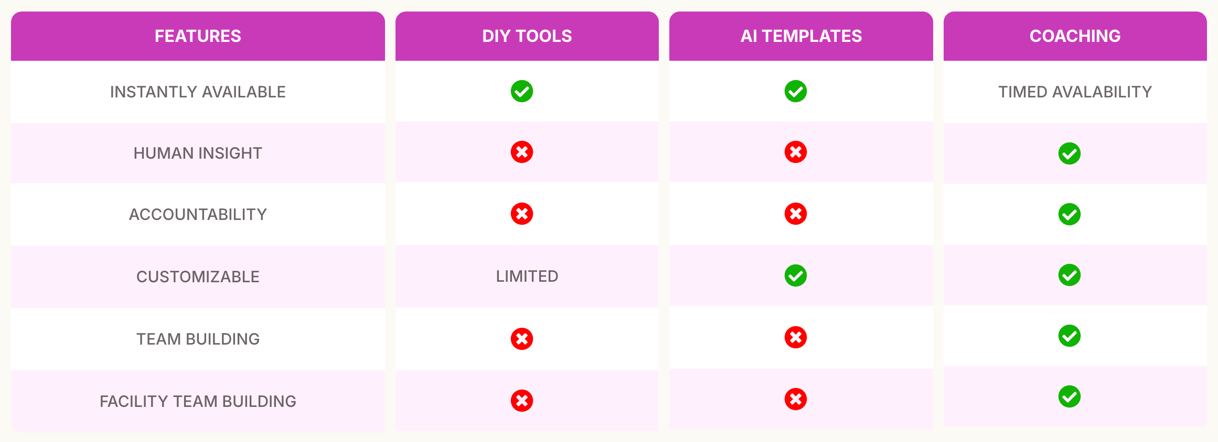
Task: Click the AI Templates Customizable green checkmark
Action: tap(795, 275)
